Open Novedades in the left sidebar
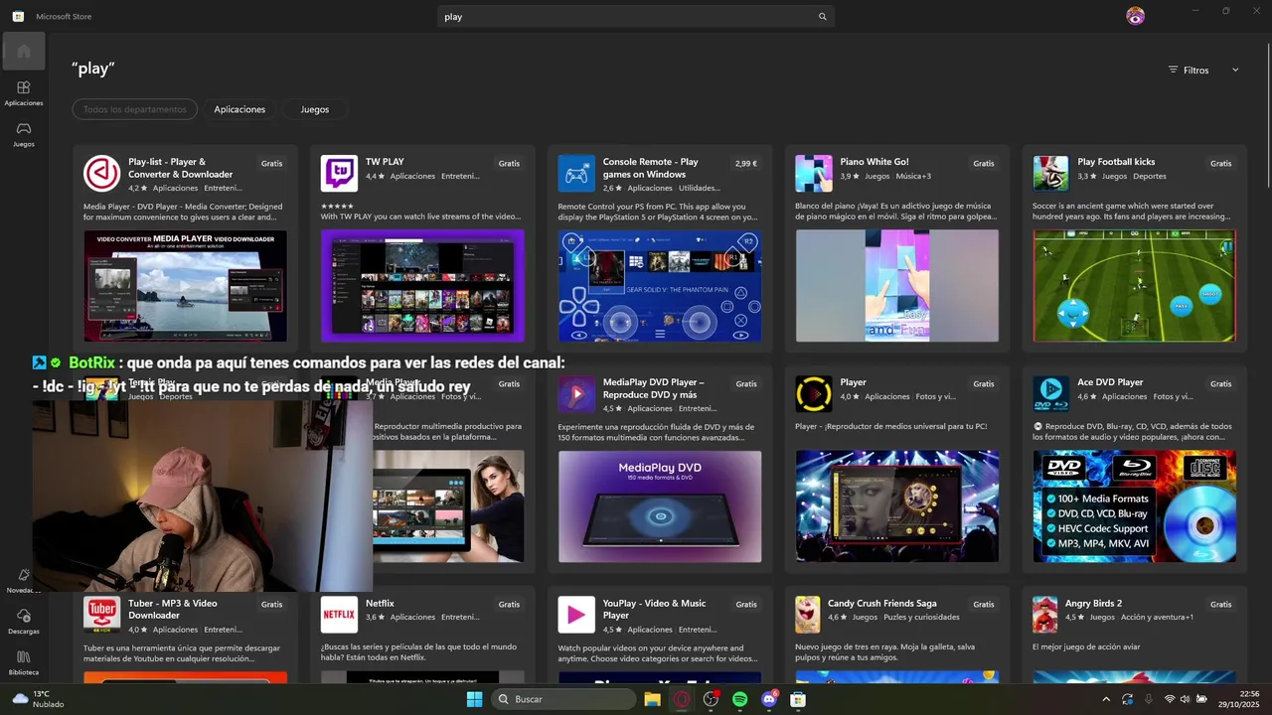 tap(24, 580)
